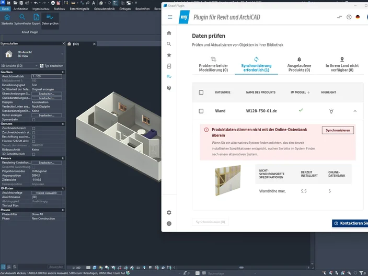This screenshot has width=368, height=276.
Task: Click the horizontal scrollbar thumb under 3D view
Action: [241, 268]
